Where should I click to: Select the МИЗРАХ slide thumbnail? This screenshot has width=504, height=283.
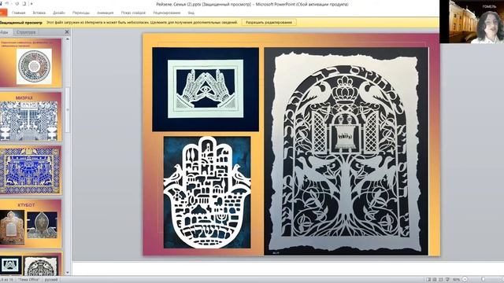pyautogui.click(x=31, y=116)
